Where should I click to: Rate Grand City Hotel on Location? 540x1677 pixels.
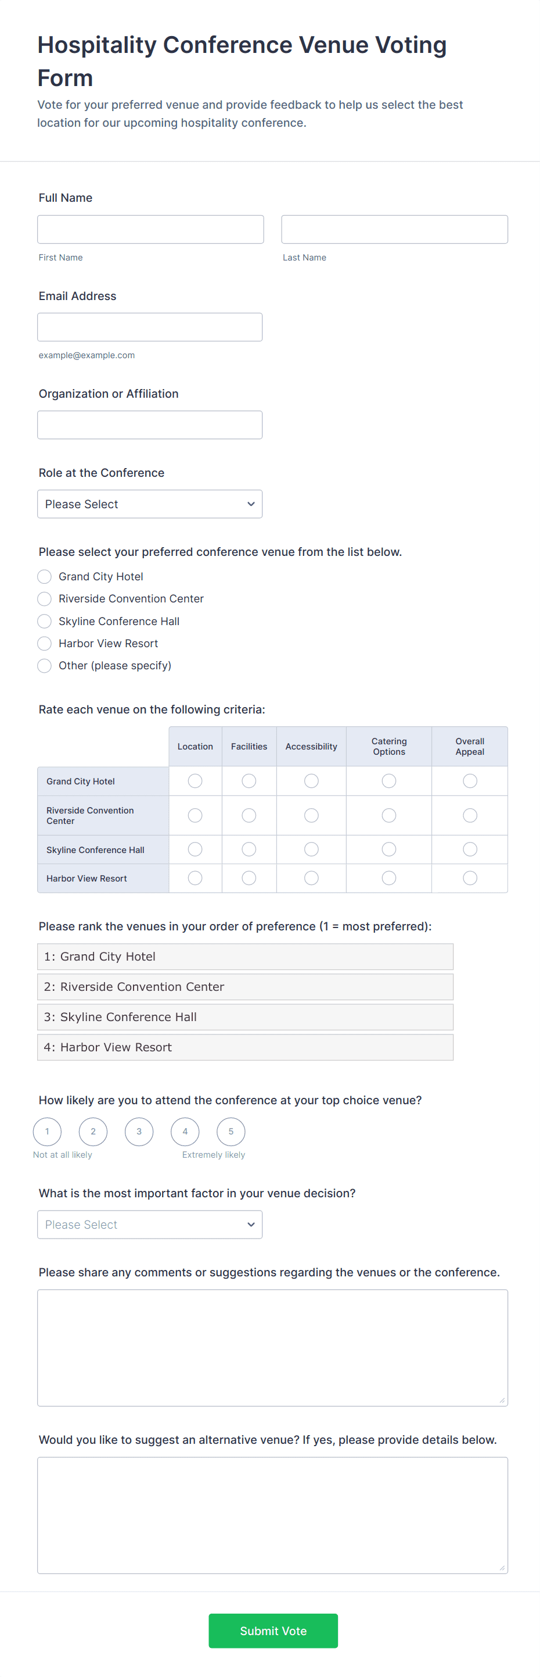(x=195, y=780)
